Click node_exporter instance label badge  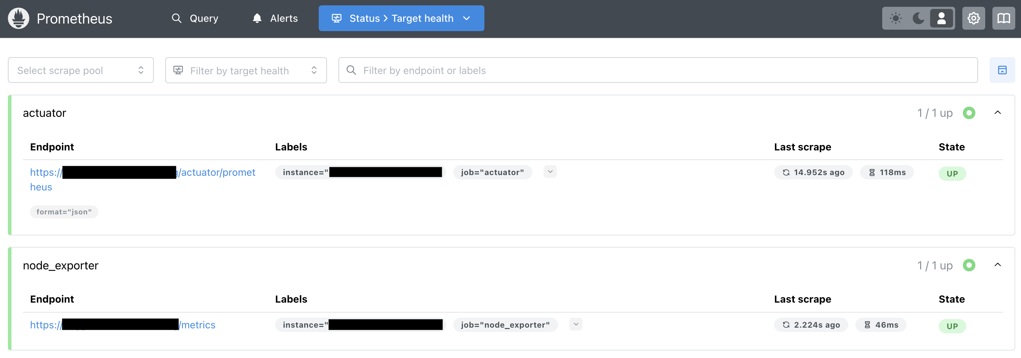pos(360,325)
